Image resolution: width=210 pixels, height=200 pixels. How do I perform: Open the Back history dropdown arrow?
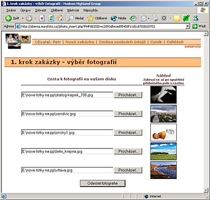click(22, 18)
